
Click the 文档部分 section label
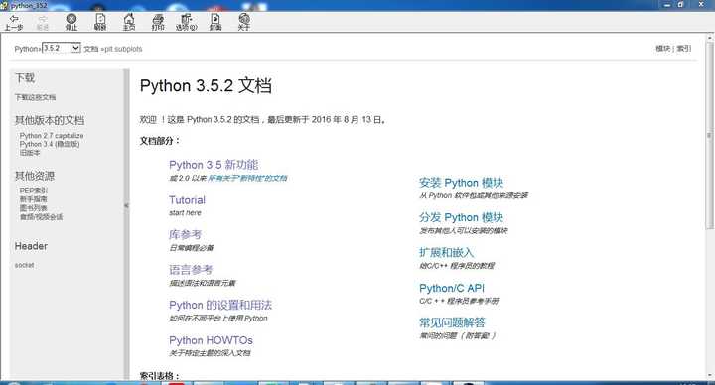click(160, 141)
